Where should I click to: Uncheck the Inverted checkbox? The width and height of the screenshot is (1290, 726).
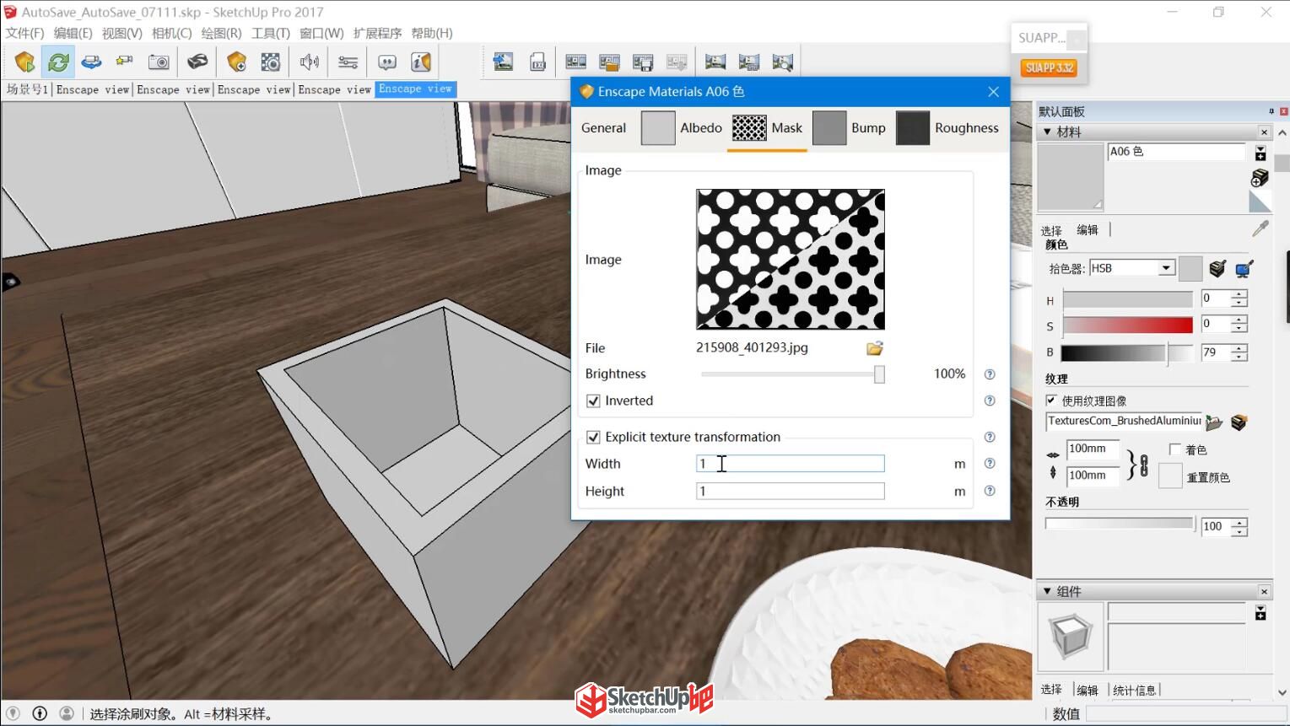593,401
